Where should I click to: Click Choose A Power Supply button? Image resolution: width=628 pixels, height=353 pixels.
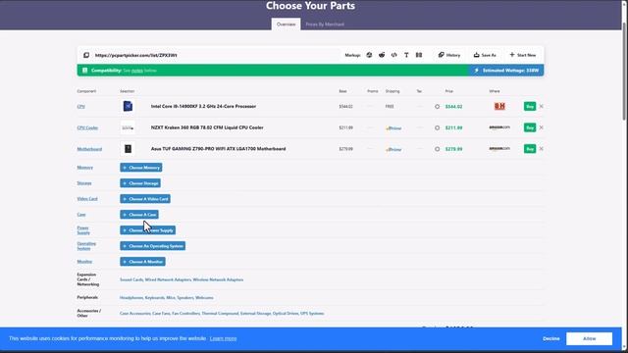[x=147, y=230]
